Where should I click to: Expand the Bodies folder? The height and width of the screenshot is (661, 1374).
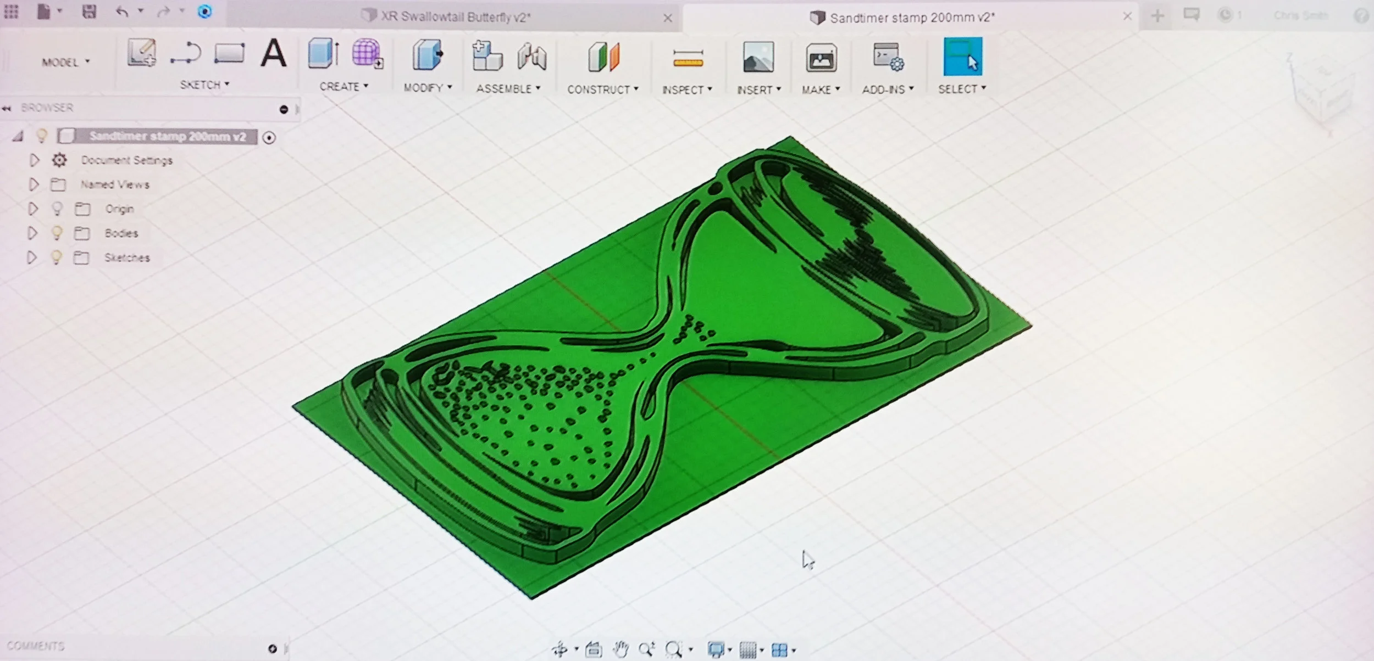32,233
